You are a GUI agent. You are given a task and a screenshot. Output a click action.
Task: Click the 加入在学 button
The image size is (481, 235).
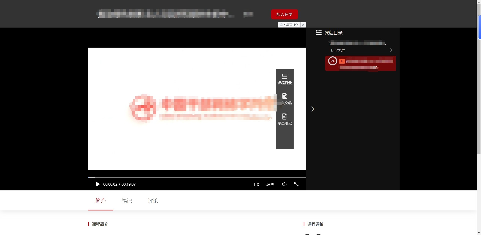point(284,14)
